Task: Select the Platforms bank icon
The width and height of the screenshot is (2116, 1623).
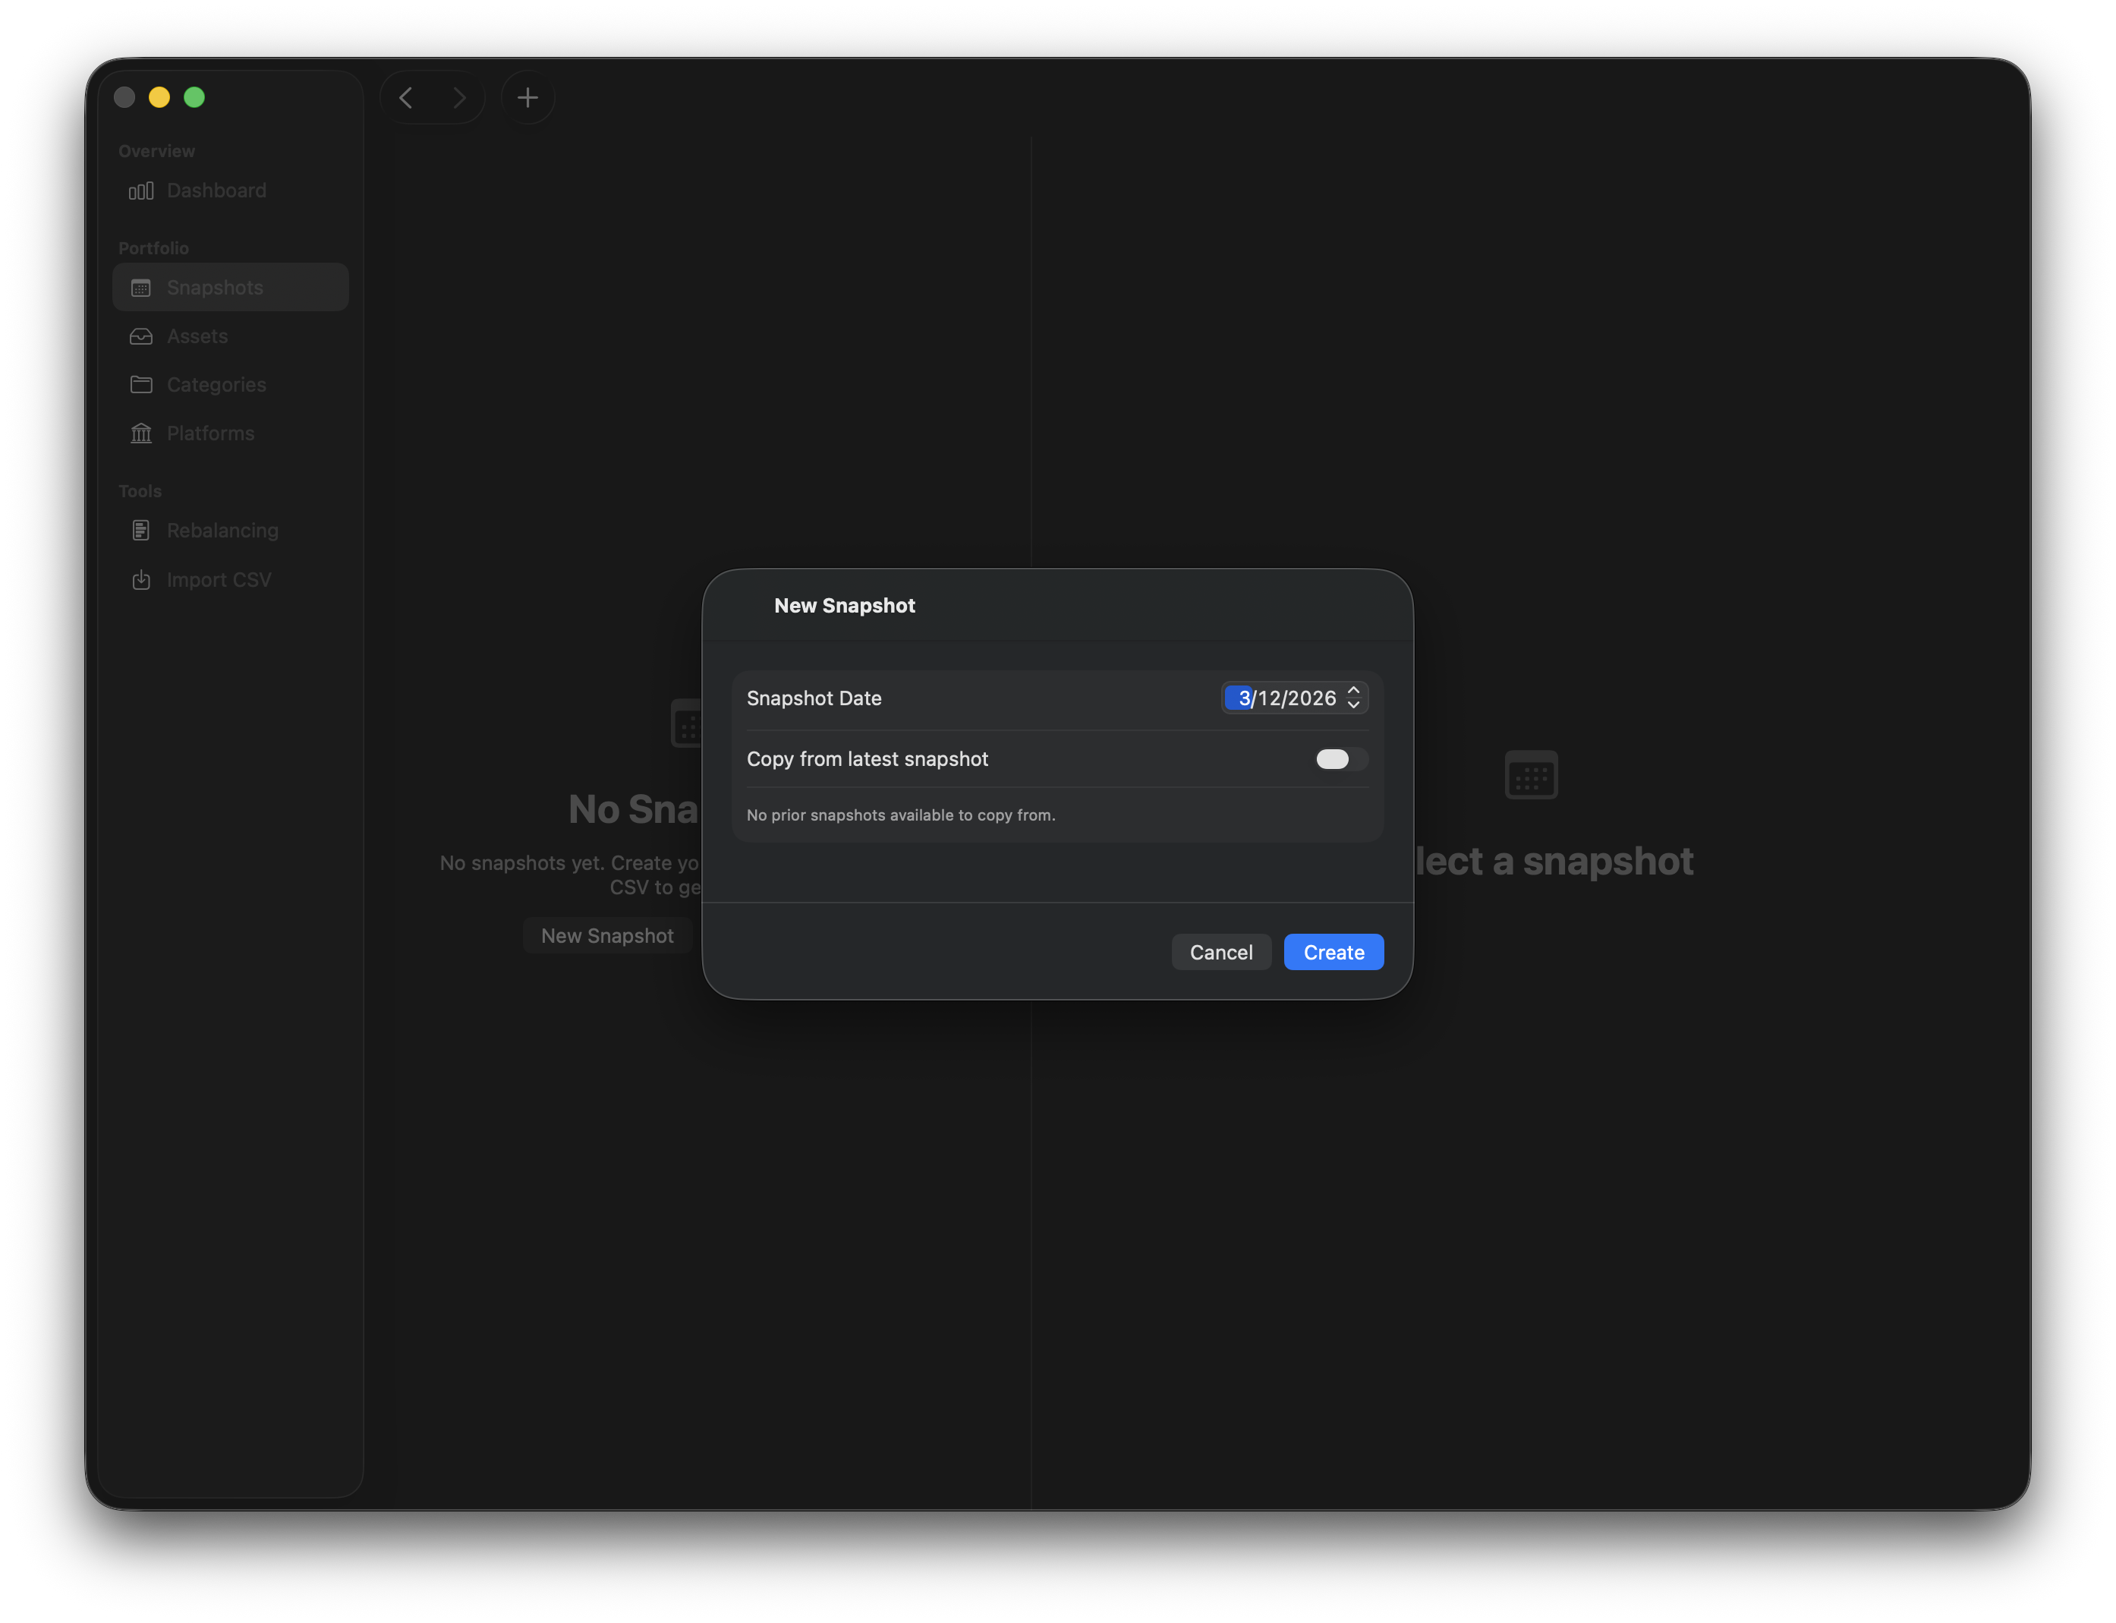Action: tap(141, 433)
